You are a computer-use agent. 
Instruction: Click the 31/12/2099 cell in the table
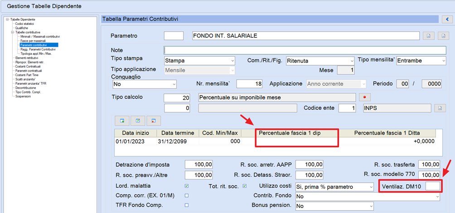(x=178, y=141)
